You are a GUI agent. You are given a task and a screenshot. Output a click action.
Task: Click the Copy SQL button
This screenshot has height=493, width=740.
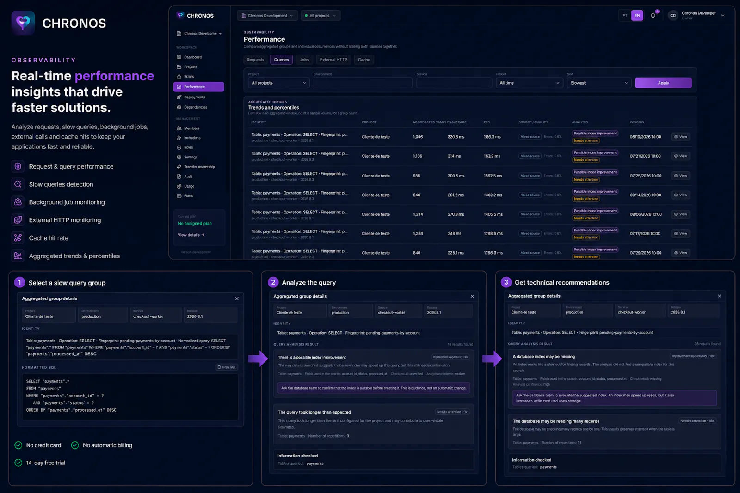click(227, 367)
